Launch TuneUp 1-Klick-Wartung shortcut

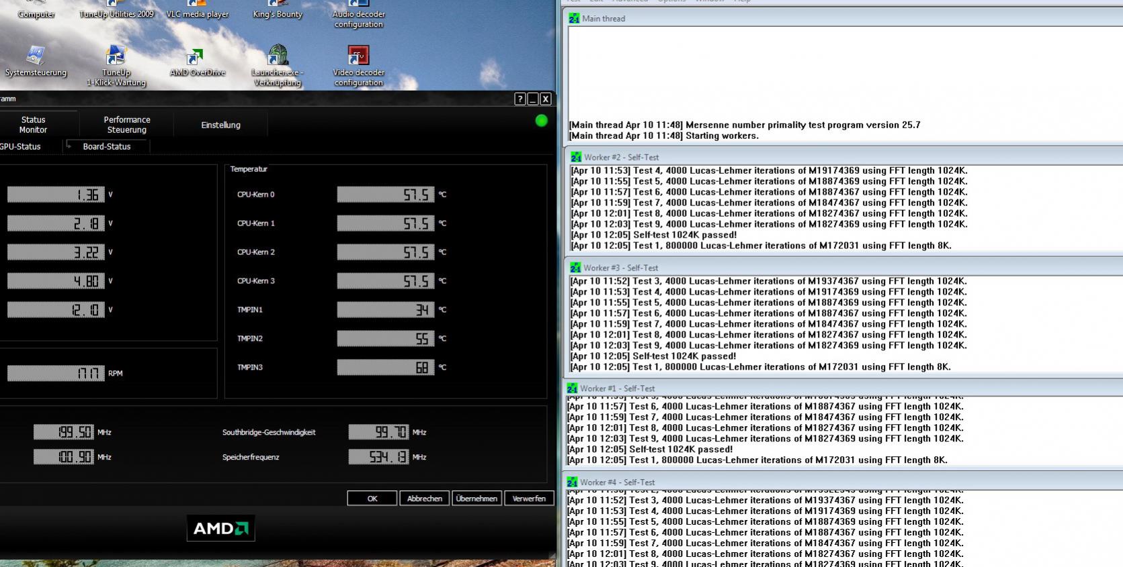pyautogui.click(x=116, y=66)
